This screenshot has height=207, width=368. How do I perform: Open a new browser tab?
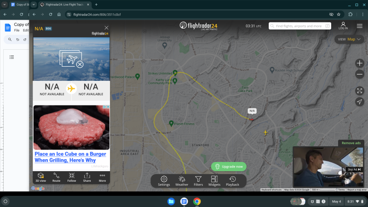click(x=96, y=5)
